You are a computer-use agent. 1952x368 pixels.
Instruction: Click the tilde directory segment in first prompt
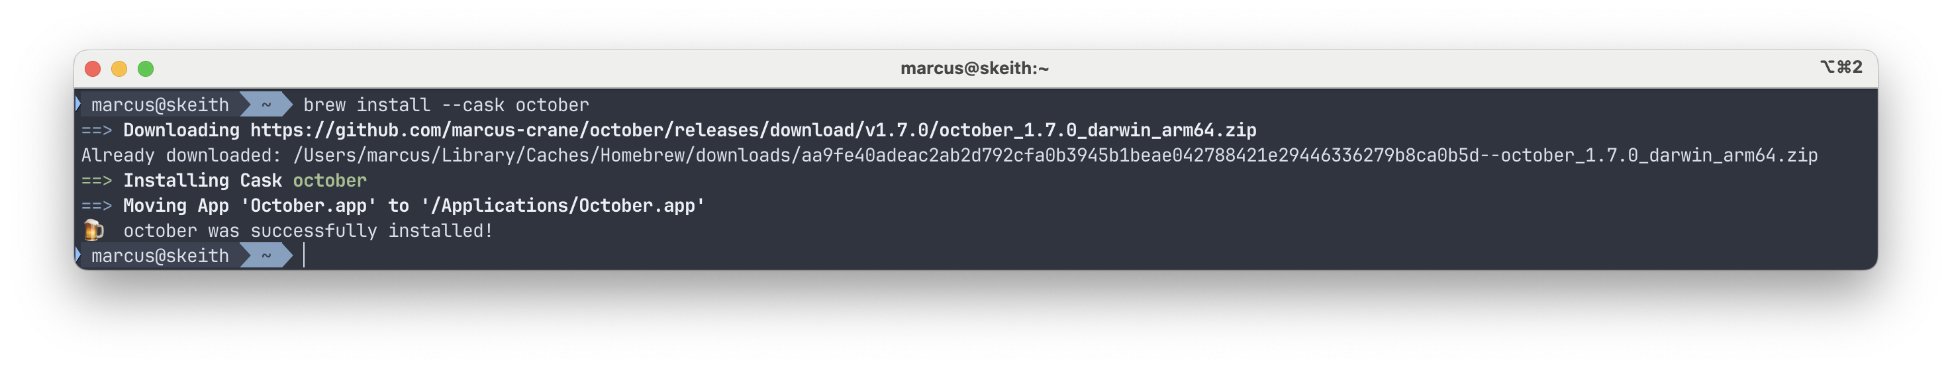pos(266,105)
